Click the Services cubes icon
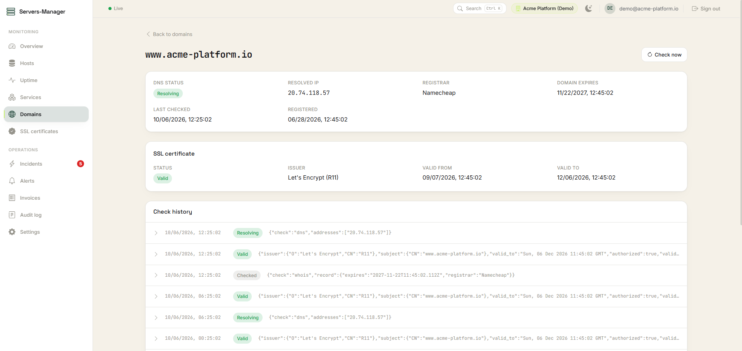The image size is (742, 351). click(x=12, y=97)
